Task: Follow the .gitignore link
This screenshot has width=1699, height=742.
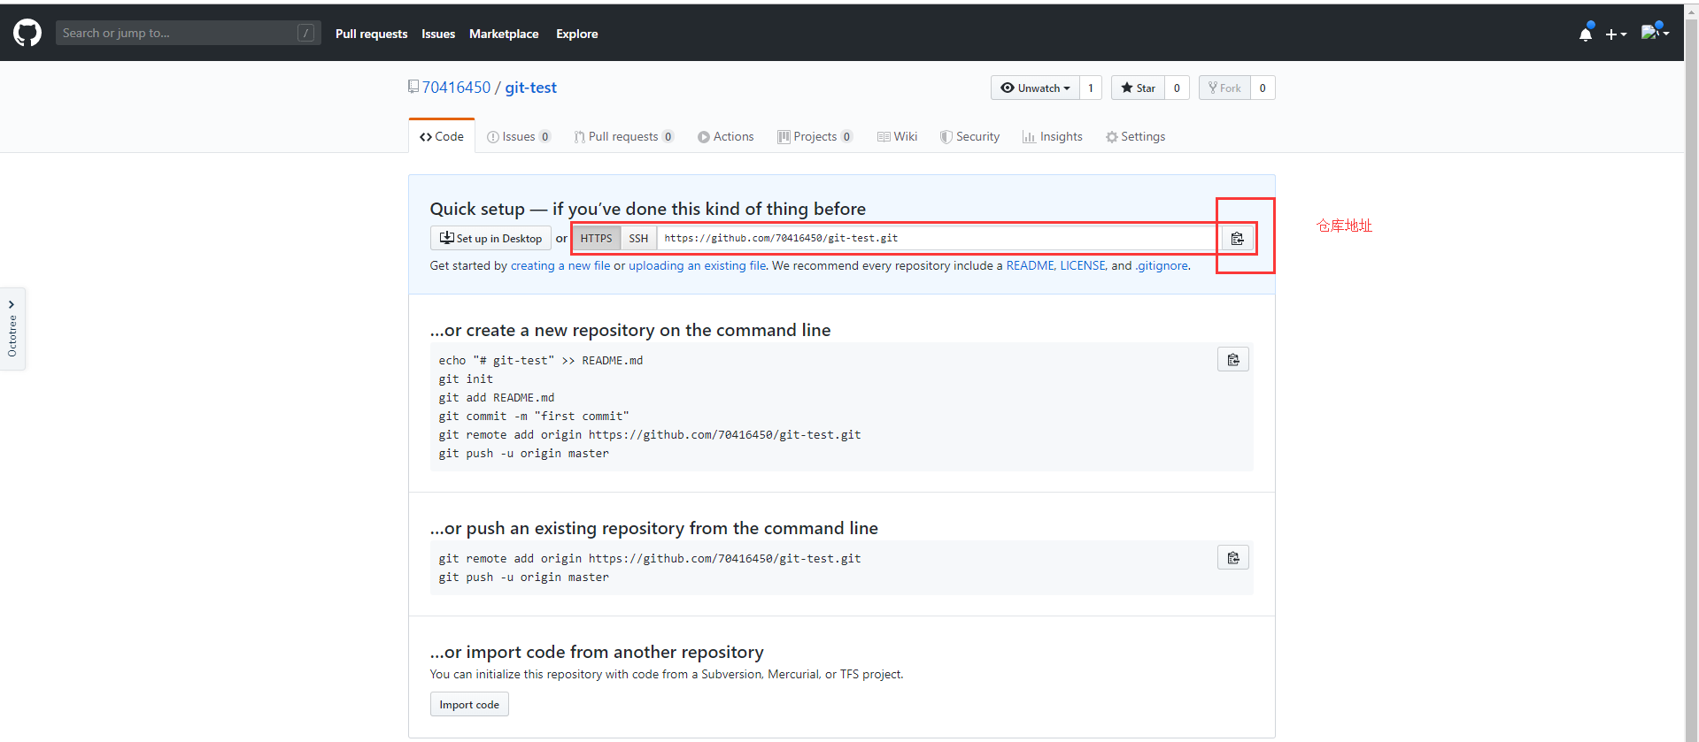Action: 1162,265
